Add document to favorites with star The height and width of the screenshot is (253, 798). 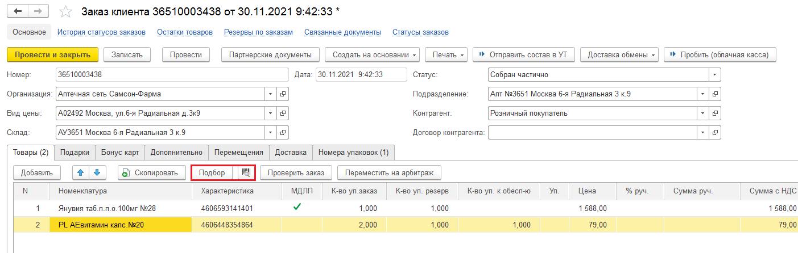click(x=66, y=12)
